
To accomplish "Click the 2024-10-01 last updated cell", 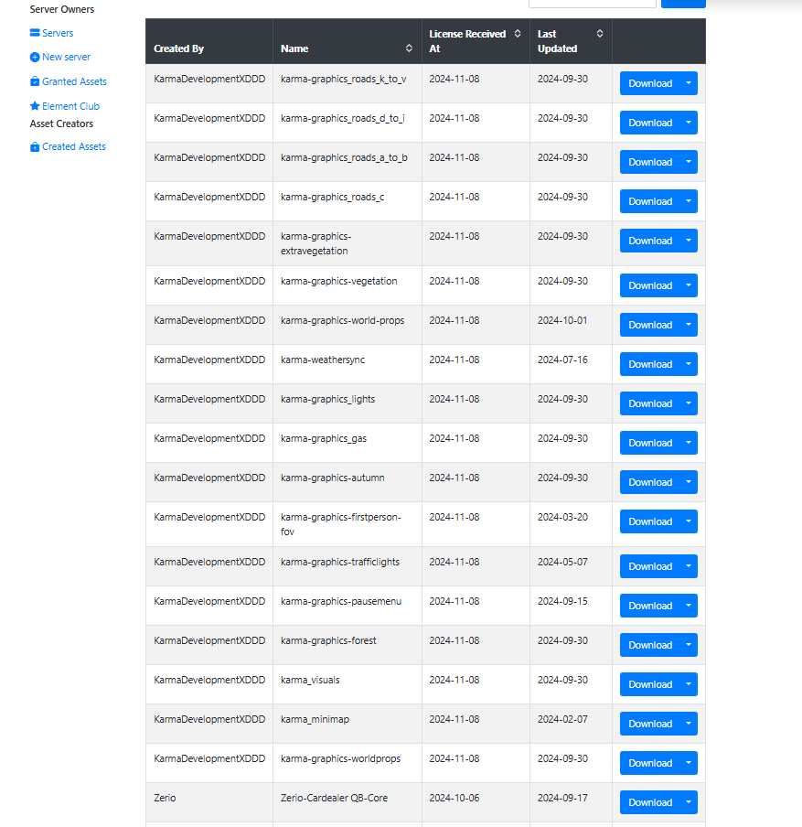I will tap(571, 325).
